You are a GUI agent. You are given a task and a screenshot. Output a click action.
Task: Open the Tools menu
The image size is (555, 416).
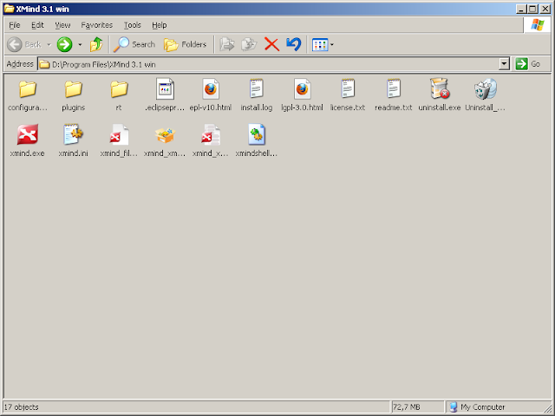click(133, 25)
